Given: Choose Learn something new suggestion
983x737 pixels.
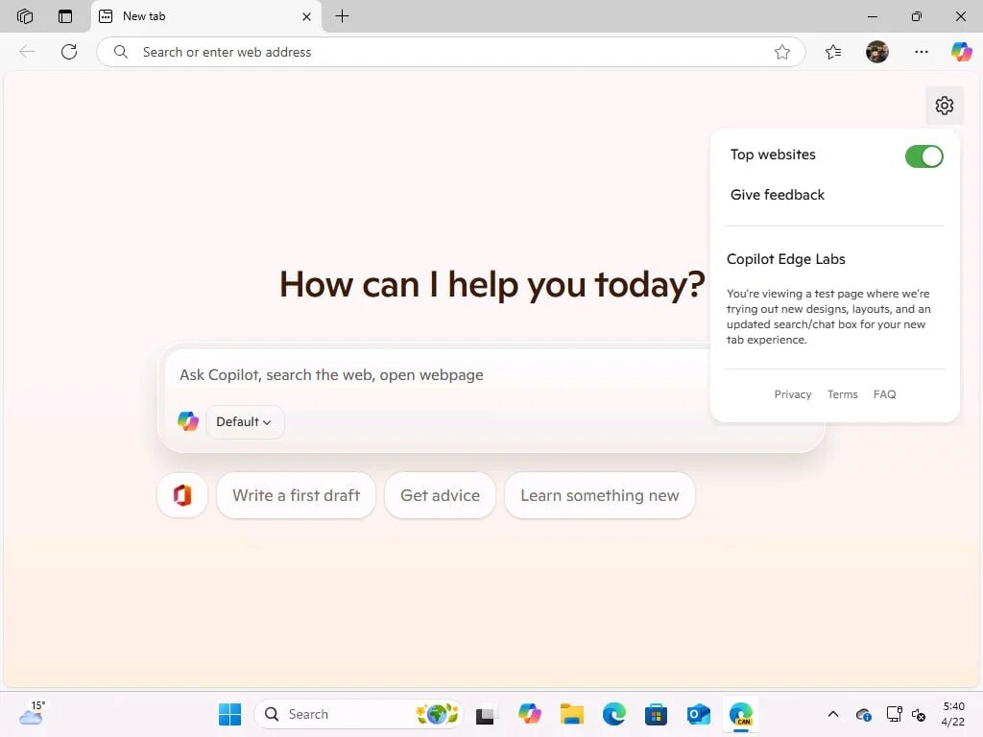Looking at the screenshot, I should point(600,495).
